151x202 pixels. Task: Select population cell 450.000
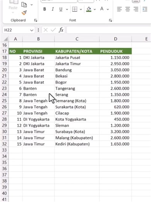coord(115,119)
